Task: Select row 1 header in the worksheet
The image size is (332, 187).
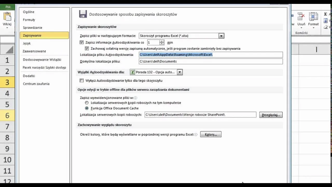Action: point(7,60)
